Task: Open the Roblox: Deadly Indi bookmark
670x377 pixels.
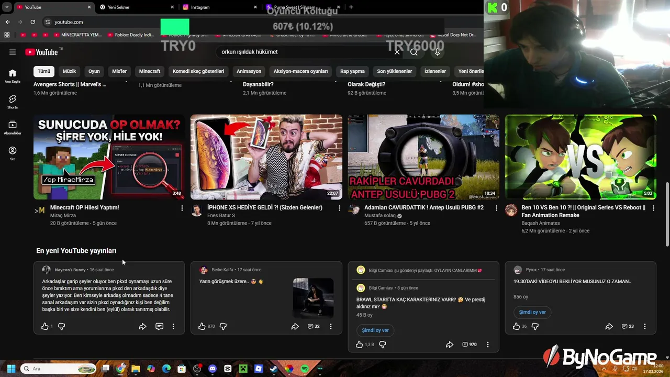Action: coord(131,35)
